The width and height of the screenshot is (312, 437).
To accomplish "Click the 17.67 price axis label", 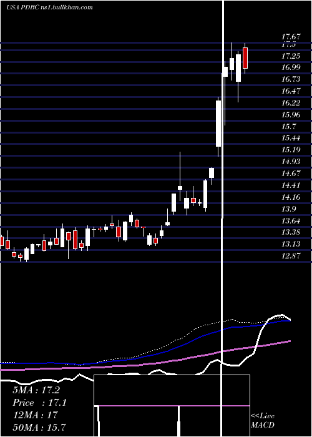I will point(291,36).
